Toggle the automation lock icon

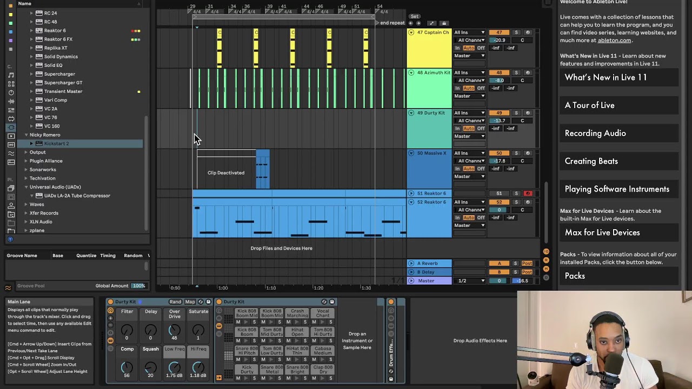tap(444, 23)
